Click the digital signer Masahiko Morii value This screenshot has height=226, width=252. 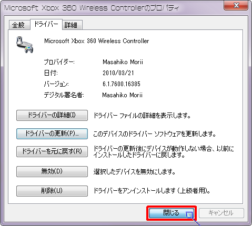tap(122, 95)
